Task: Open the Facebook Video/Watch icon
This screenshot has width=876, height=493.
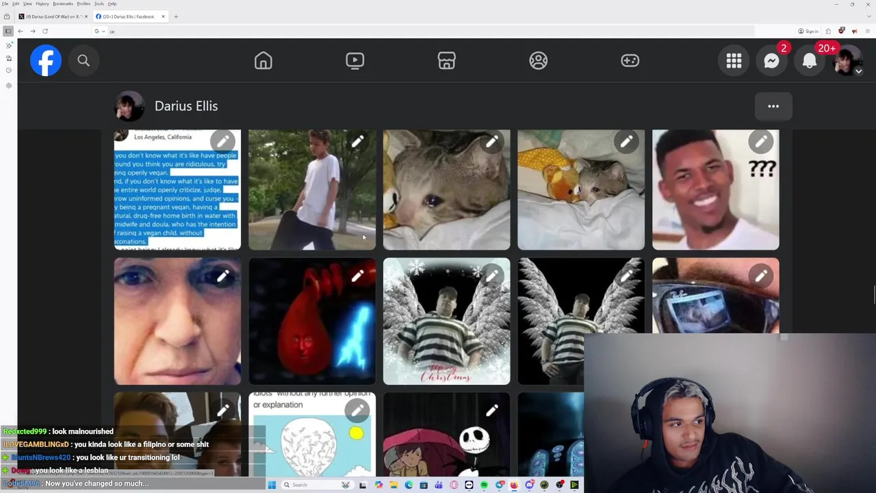Action: pyautogui.click(x=355, y=60)
